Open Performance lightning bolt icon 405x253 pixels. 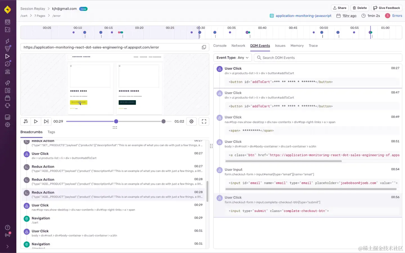8,41
